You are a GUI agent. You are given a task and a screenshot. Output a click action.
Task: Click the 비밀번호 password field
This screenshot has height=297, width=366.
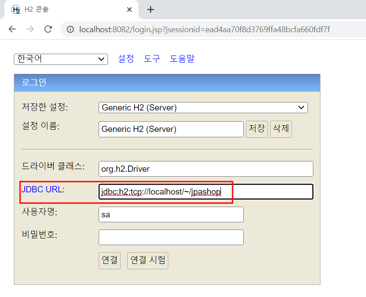171,238
